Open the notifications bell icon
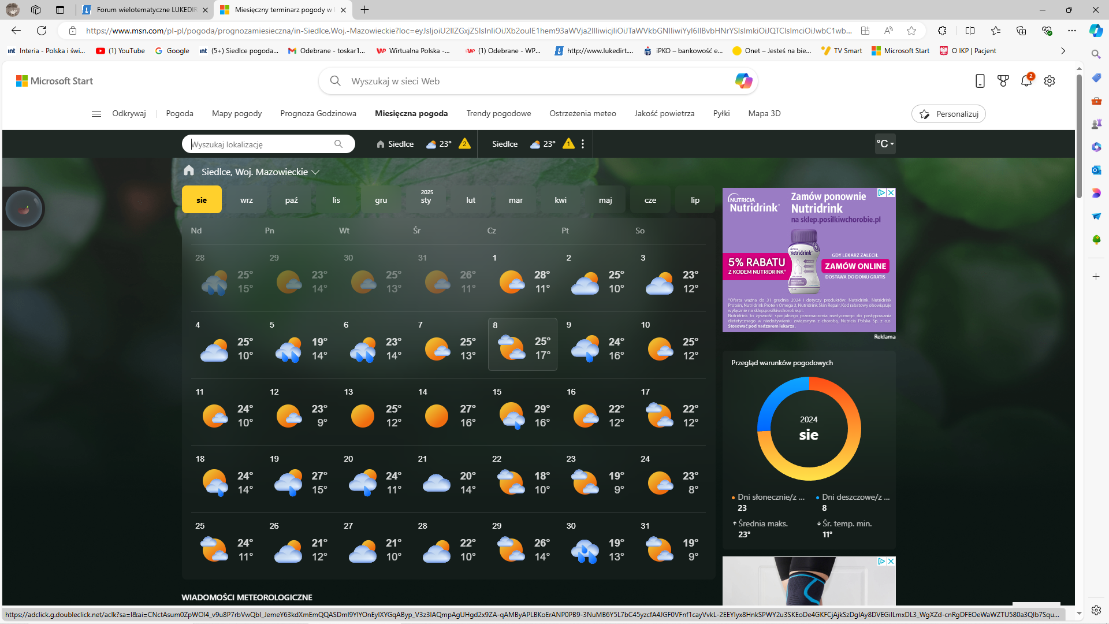The height and width of the screenshot is (624, 1109). [1026, 81]
